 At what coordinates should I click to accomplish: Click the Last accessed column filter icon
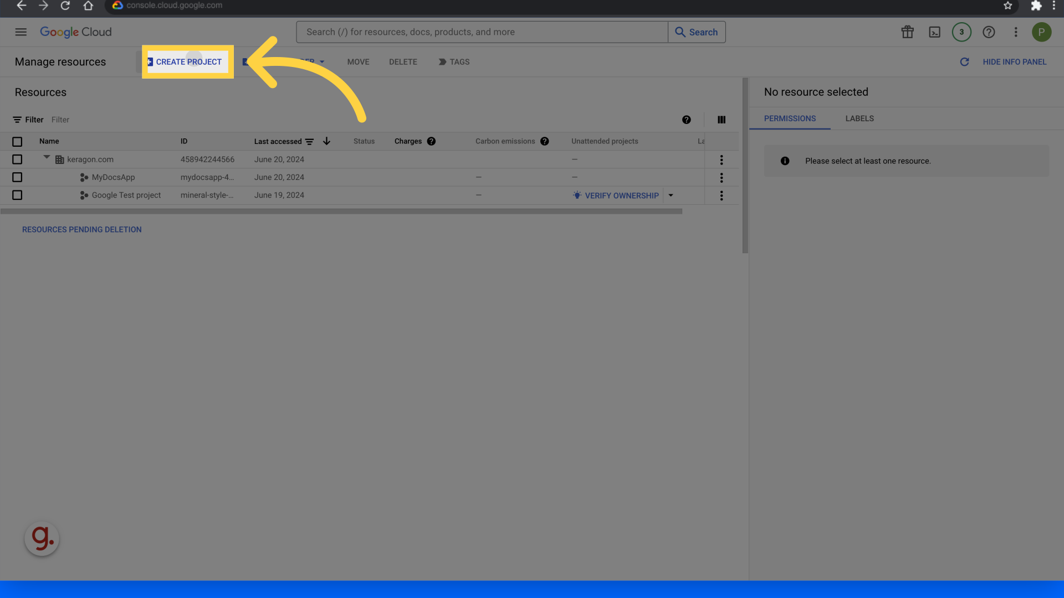point(309,142)
